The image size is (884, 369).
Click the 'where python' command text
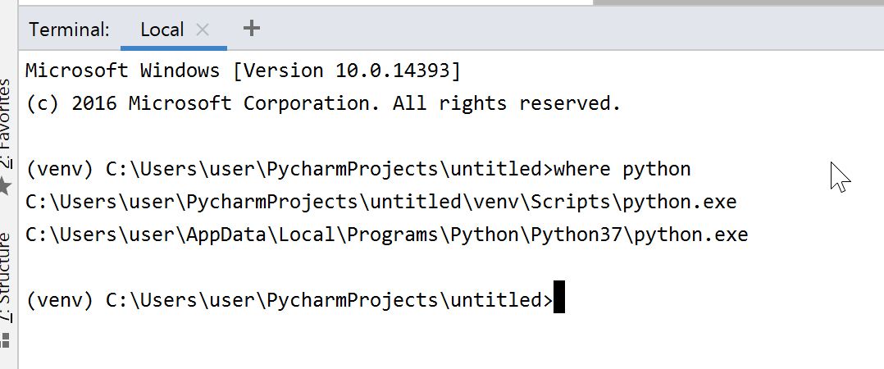pos(622,170)
